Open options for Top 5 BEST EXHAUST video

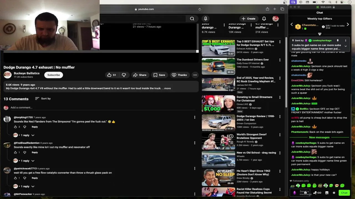point(280,42)
